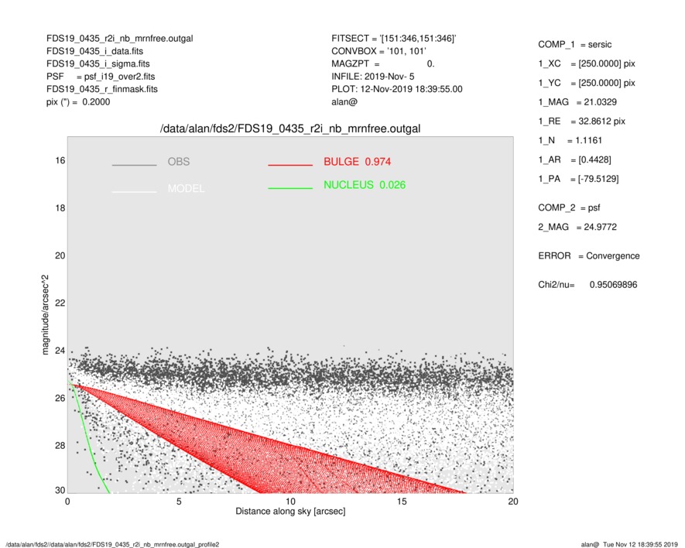685x548 pixels.
Task: Click the FITSECT parameter text
Action: [x=394, y=38]
